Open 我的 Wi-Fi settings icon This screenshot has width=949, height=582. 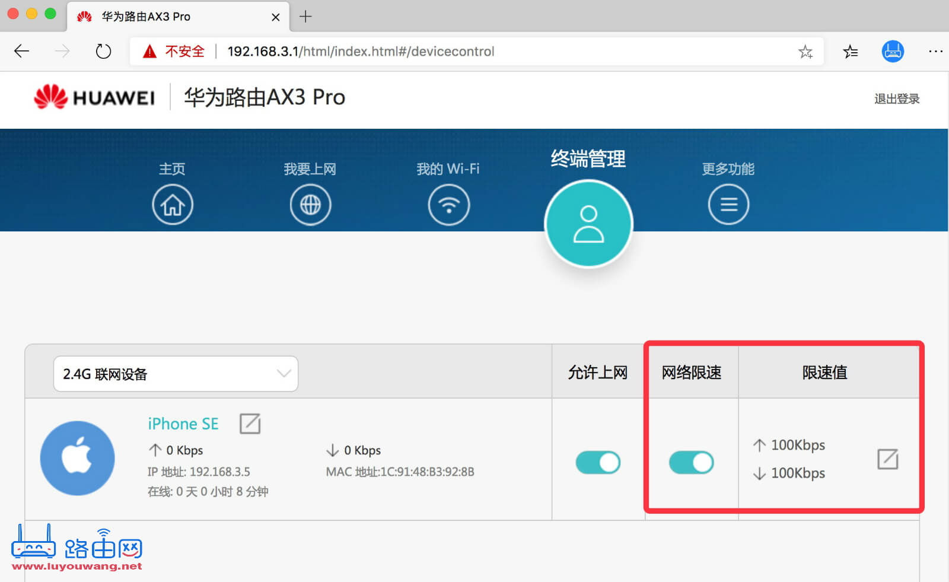tap(449, 204)
